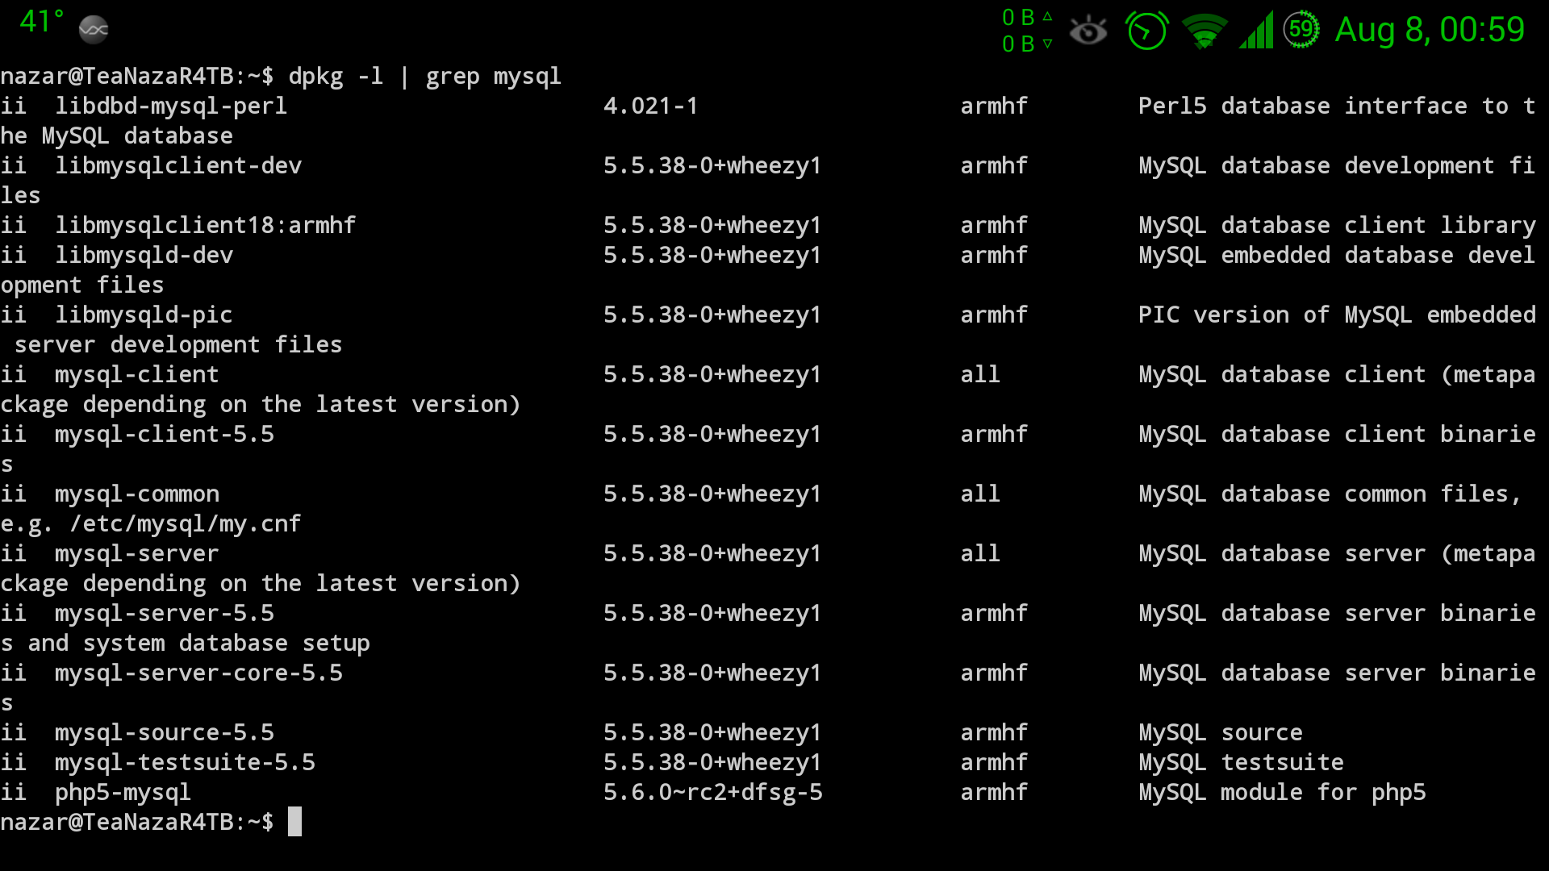Click the mysql-source-5.5 package entry
The width and height of the screenshot is (1549, 871).
(x=165, y=733)
